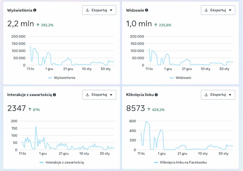Screen dimensions: 243x171
Task: Toggle Interakcje z zawartością legend series
Action: pos(61,162)
